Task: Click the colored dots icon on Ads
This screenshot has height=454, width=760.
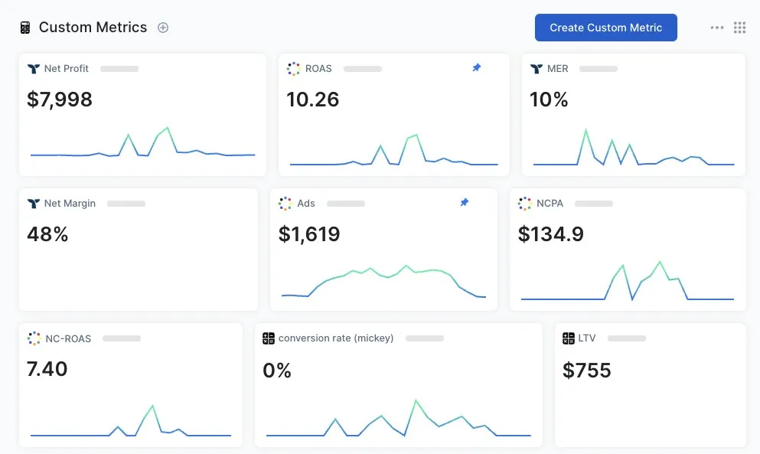Action: pos(285,204)
